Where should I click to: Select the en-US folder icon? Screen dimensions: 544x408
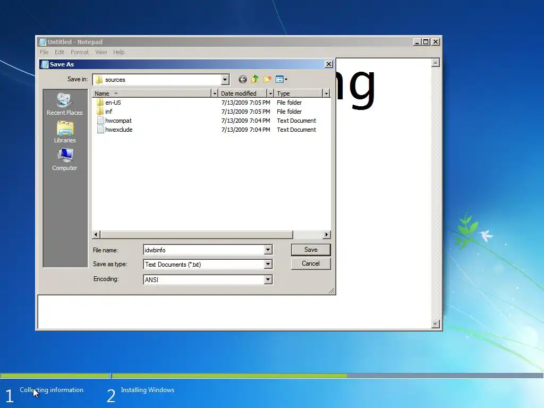100,103
